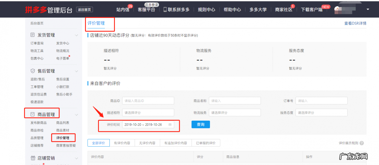Go to 后台首页
379x165 pixels.
tap(37, 23)
